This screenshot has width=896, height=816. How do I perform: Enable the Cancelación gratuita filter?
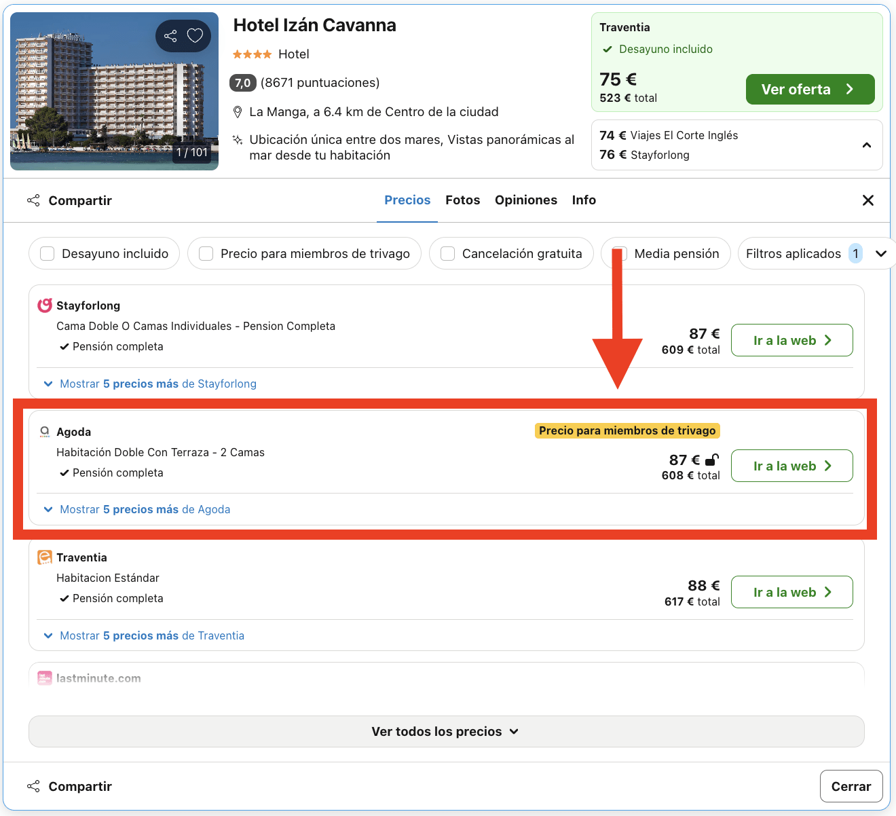click(447, 253)
